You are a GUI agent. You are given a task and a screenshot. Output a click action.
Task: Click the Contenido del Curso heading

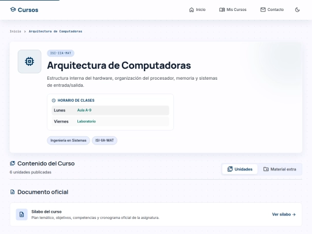point(46,164)
